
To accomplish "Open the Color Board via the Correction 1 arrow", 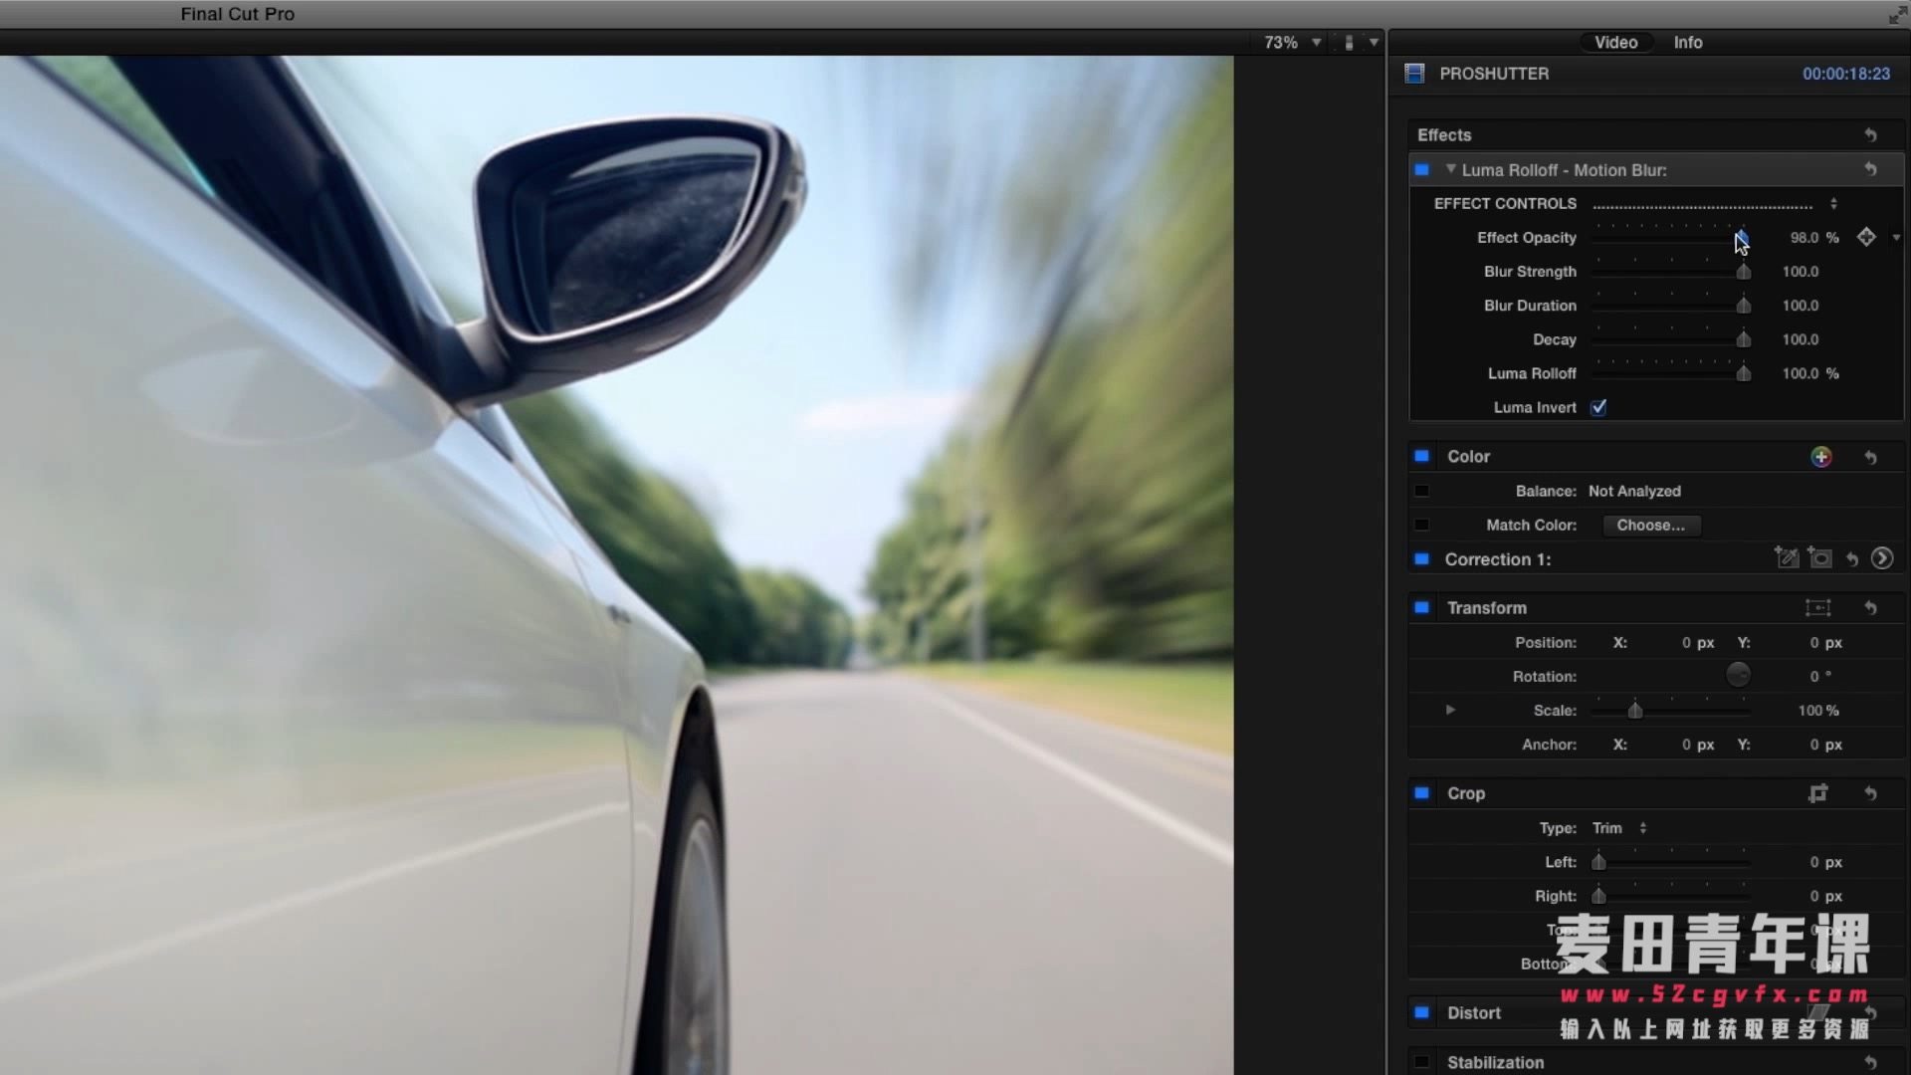I will (x=1881, y=558).
